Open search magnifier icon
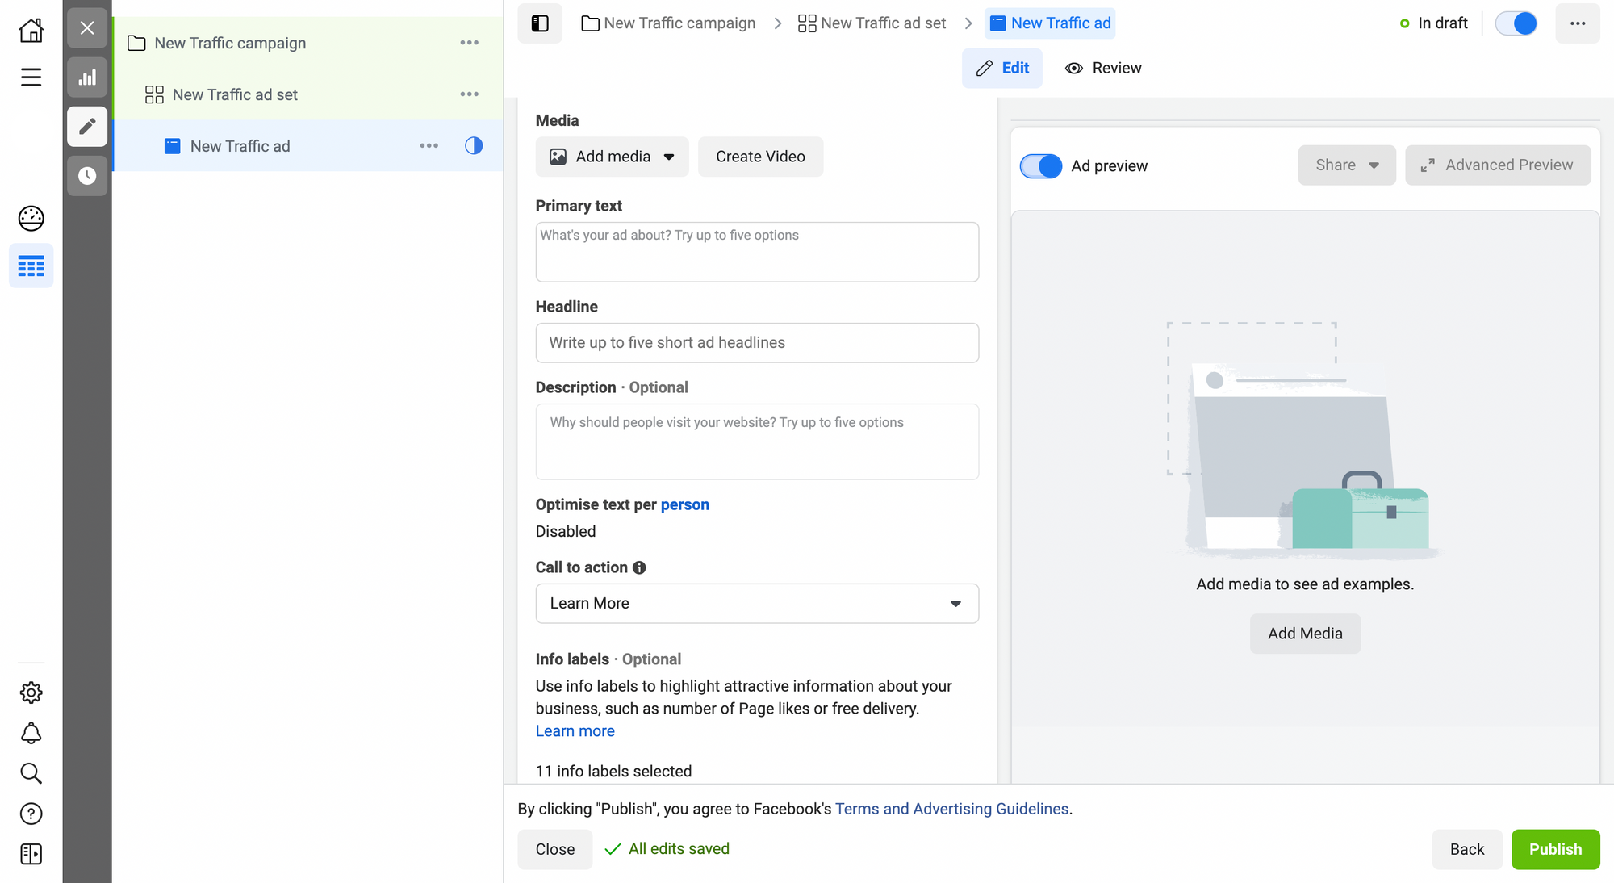This screenshot has height=883, width=1614. pos(31,773)
